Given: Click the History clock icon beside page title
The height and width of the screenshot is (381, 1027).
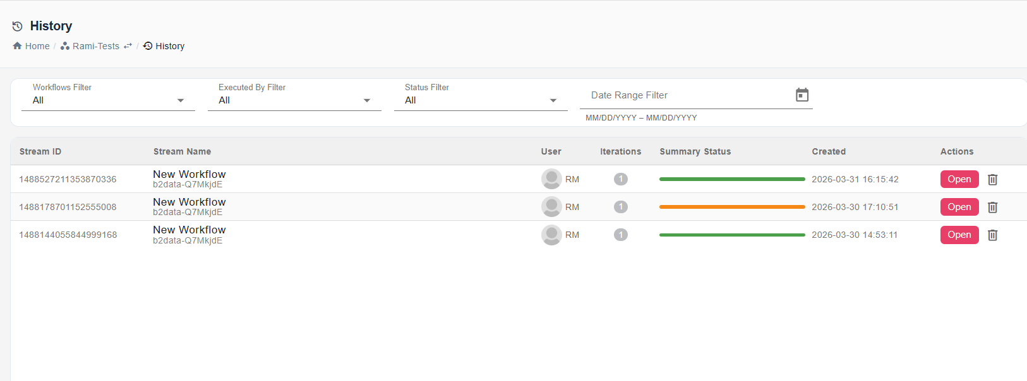Looking at the screenshot, I should (x=18, y=26).
